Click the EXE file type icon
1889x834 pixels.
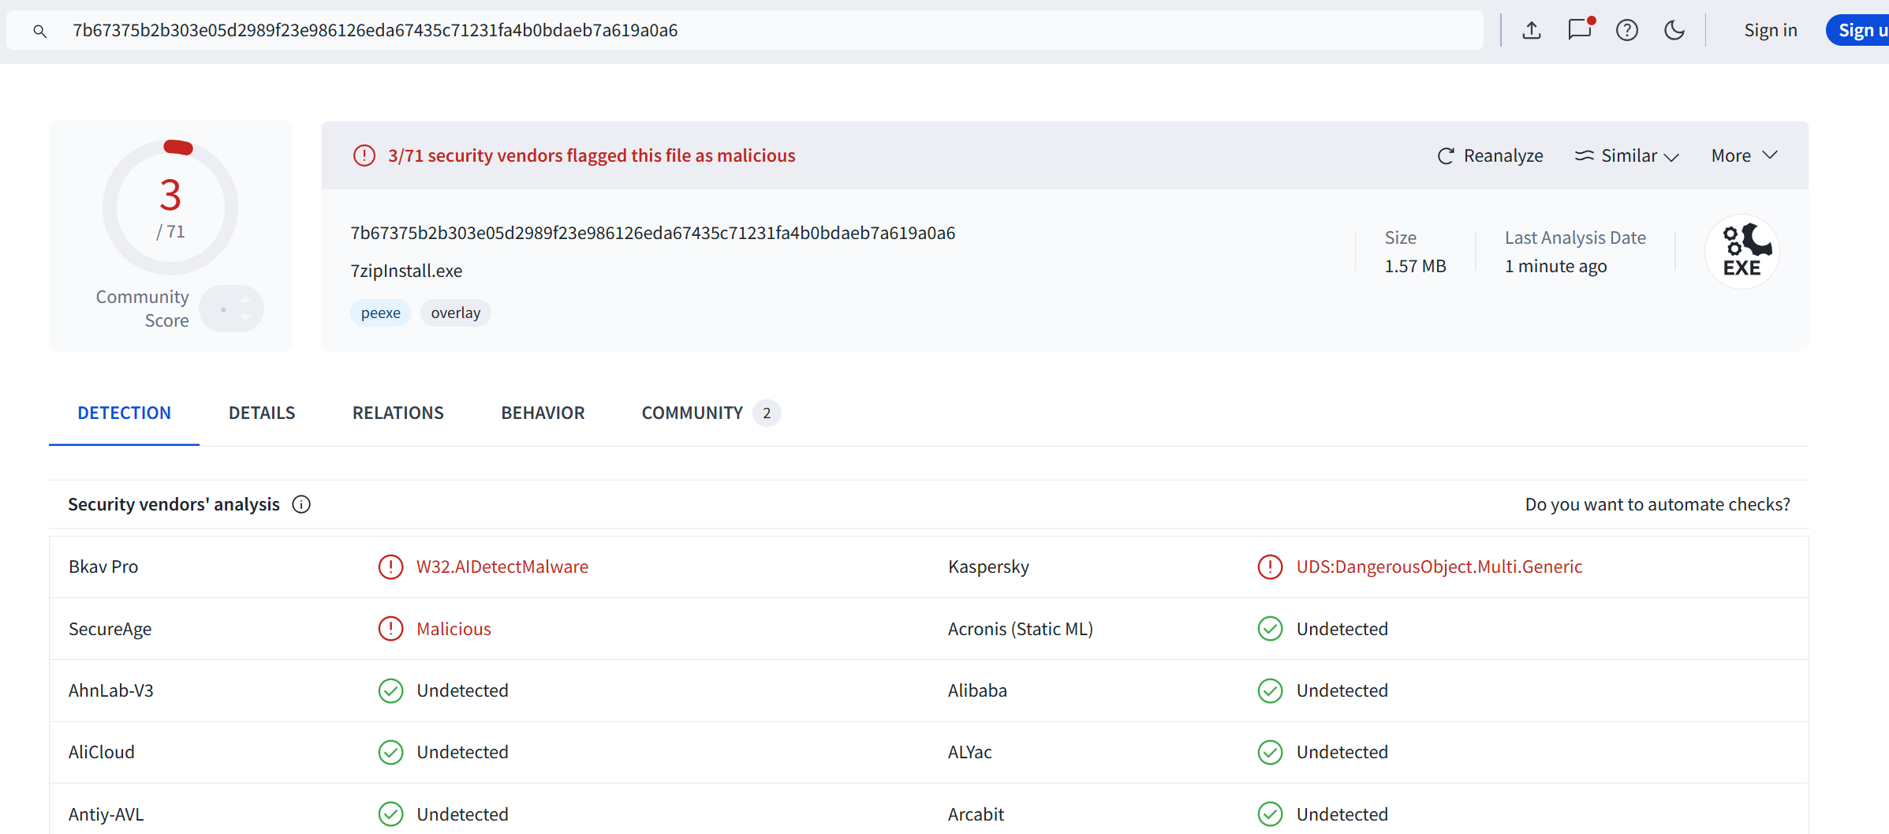(1742, 252)
